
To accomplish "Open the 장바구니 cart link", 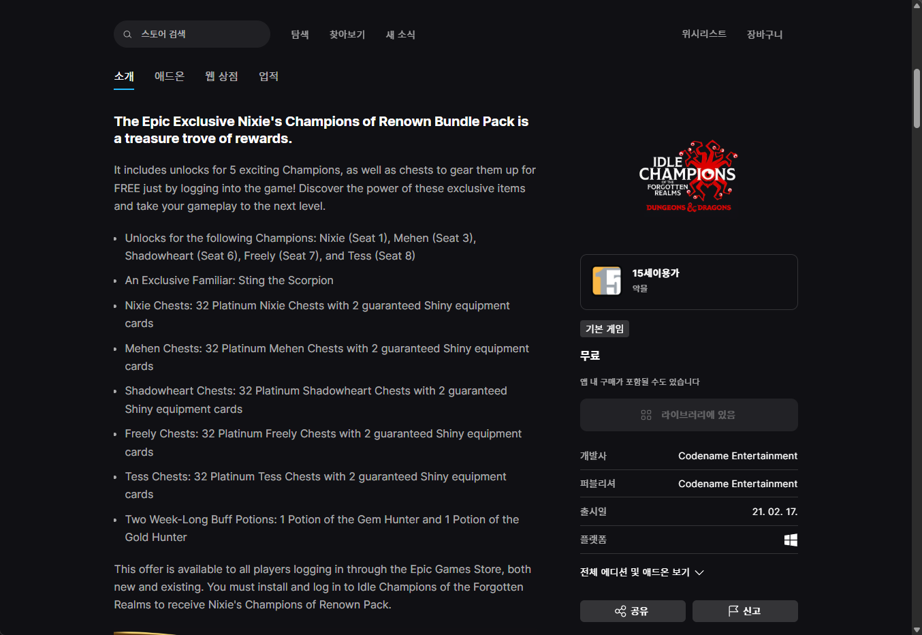I will coord(765,34).
